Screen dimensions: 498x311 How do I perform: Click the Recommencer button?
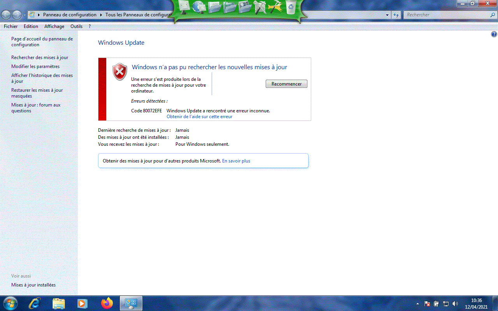pos(286,84)
